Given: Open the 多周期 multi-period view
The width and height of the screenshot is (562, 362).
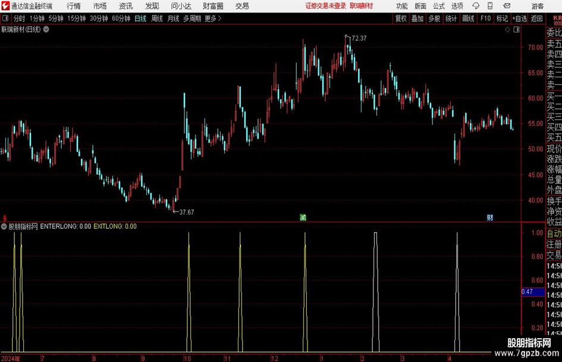Looking at the screenshot, I should (192, 18).
